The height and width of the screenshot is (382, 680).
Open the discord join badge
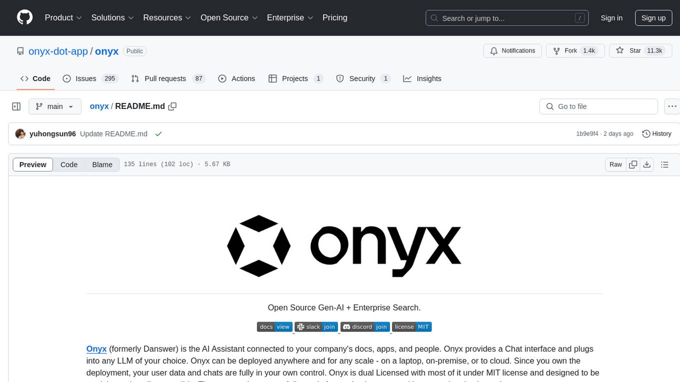click(365, 327)
